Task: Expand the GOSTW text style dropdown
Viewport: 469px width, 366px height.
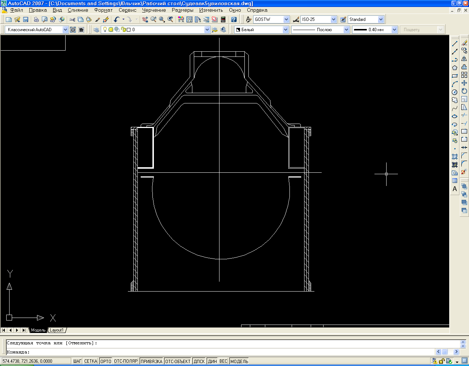Action: pos(286,19)
